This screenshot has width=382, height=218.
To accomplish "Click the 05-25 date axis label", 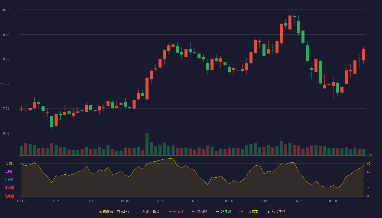I will (229, 201).
